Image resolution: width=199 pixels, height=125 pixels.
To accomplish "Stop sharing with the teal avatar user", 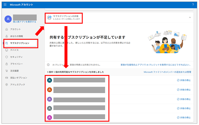I will [x=184, y=80].
